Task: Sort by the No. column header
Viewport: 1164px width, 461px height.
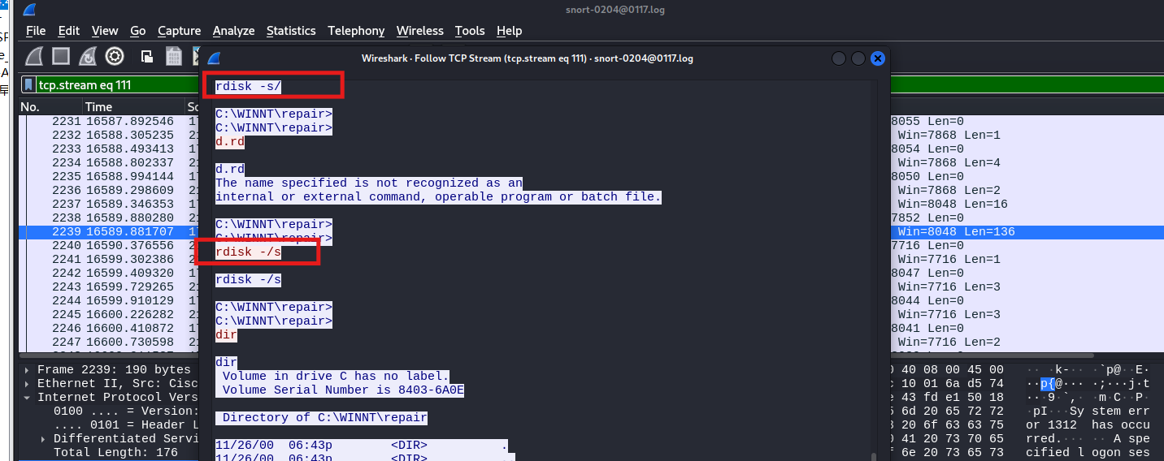Action: [50, 107]
